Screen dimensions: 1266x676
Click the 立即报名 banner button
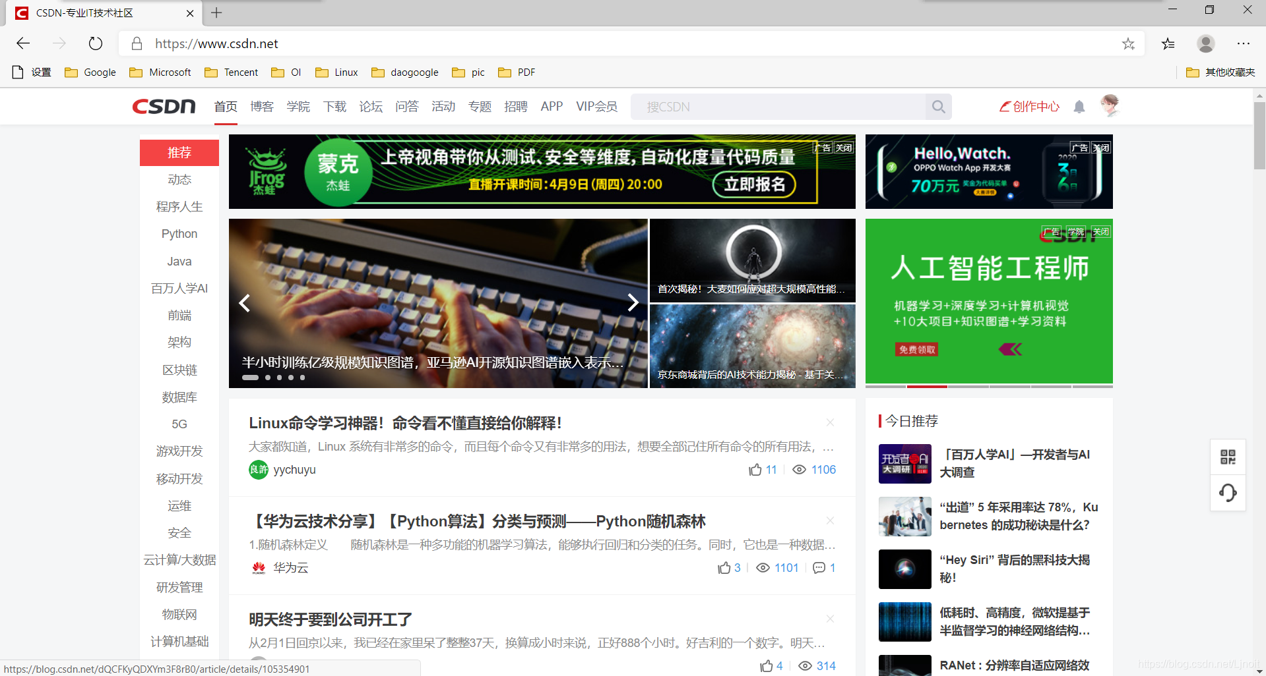pyautogui.click(x=754, y=184)
